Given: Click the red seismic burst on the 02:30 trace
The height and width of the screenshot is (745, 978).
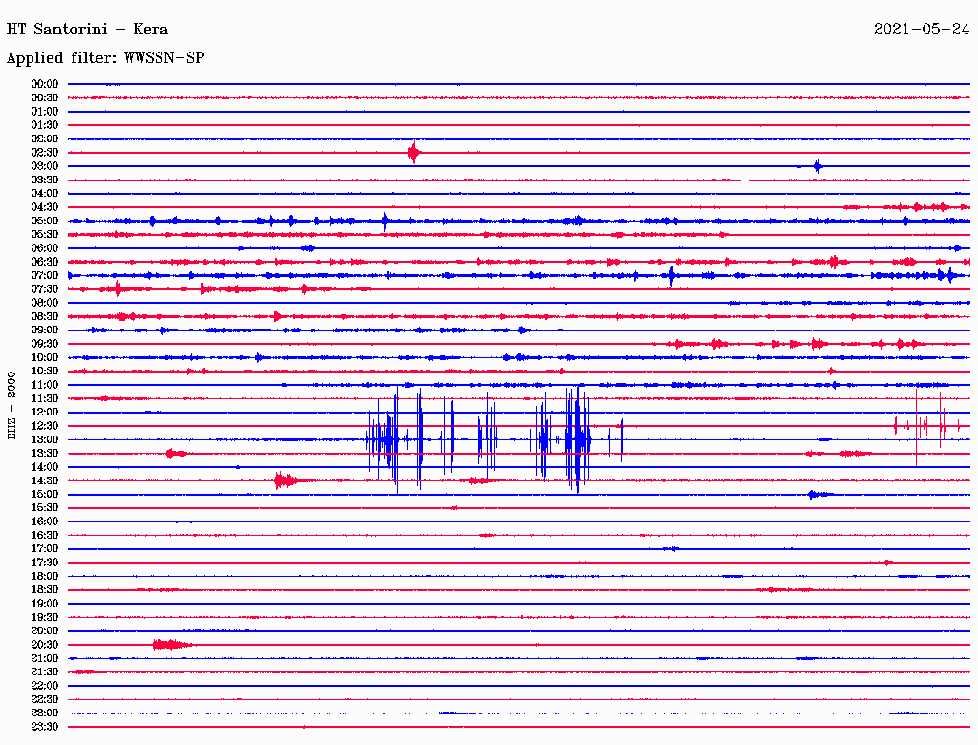Looking at the screenshot, I should tap(415, 152).
